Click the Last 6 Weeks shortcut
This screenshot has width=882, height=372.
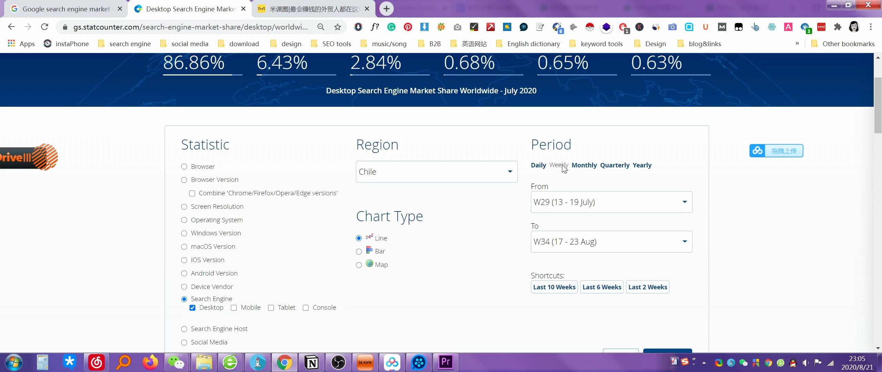click(x=602, y=287)
